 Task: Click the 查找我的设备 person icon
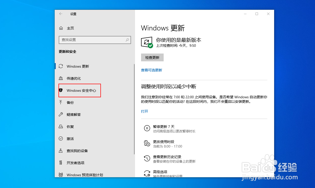61,151
